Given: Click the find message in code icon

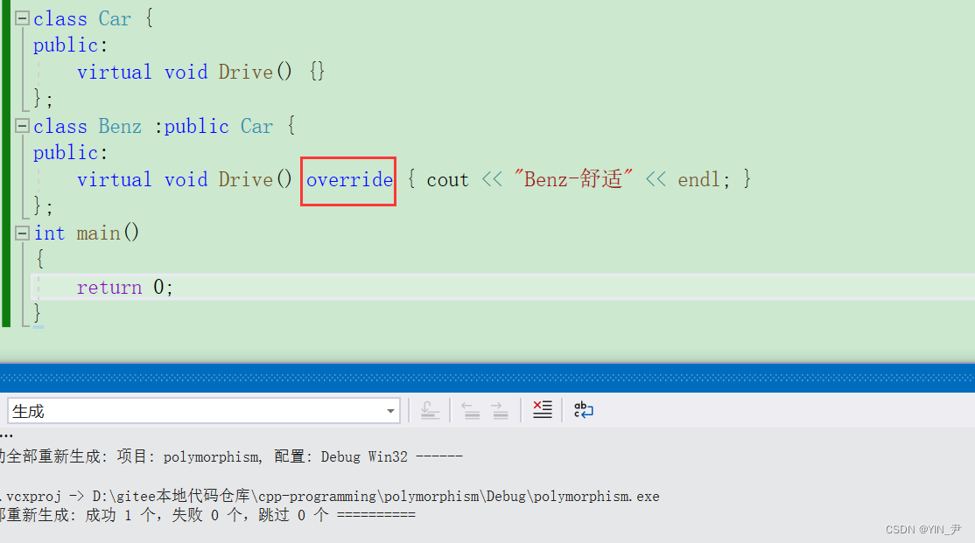Looking at the screenshot, I should click(x=431, y=410).
